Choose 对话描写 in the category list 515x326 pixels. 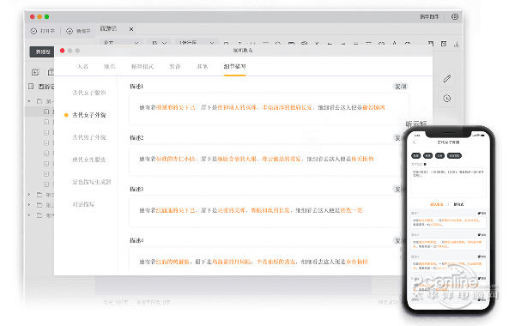coord(83,204)
